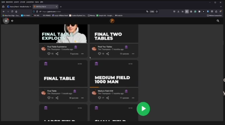225x125 pixels.
Task: Switch to the Trainer | Paired browser tab
Action: pyautogui.click(x=19, y=7)
